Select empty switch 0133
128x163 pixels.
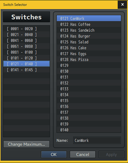point(89,89)
